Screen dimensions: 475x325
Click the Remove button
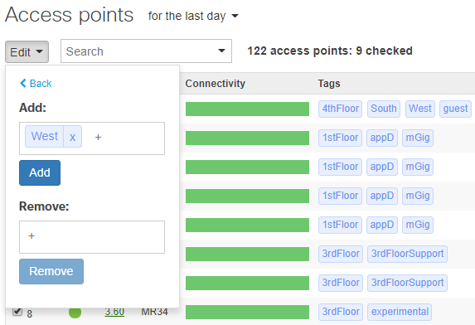(x=51, y=271)
